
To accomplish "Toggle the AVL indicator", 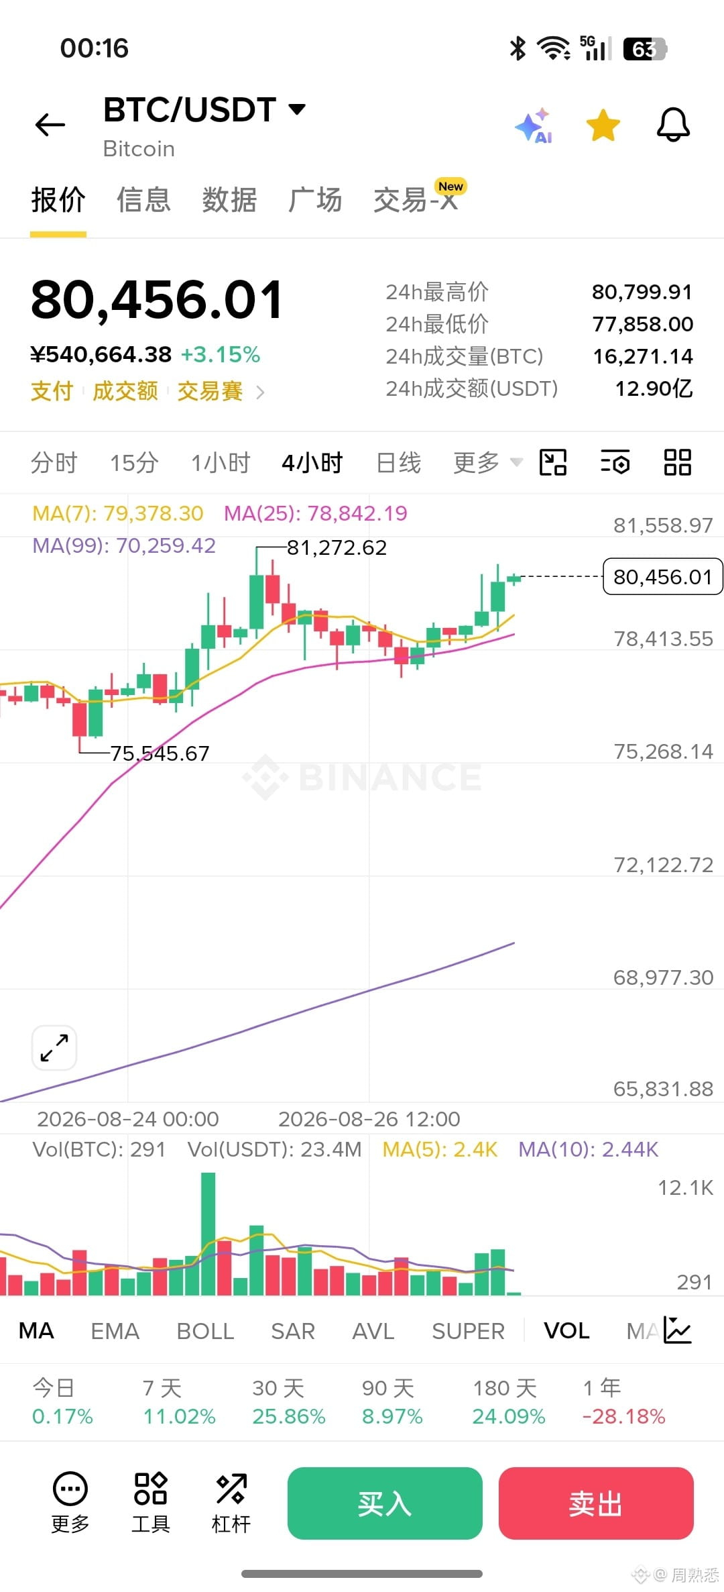I will pyautogui.click(x=373, y=1330).
